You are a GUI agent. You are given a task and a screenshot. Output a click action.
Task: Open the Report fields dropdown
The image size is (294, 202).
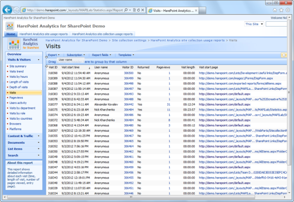pos(101,55)
